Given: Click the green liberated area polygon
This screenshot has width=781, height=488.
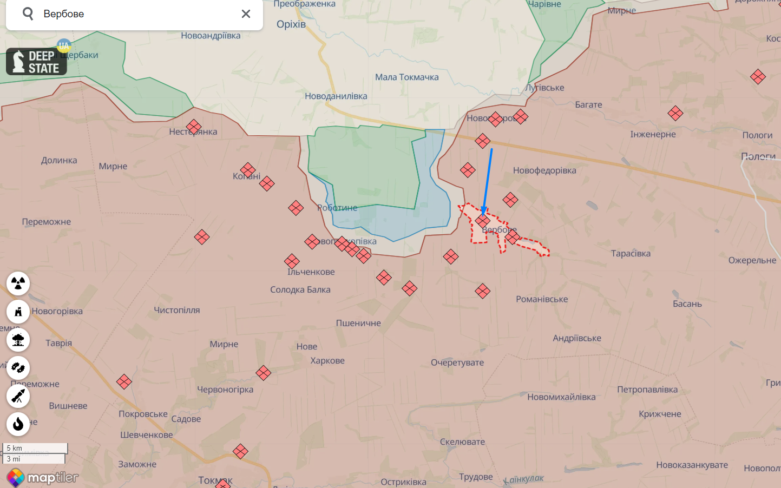Looking at the screenshot, I should (363, 165).
